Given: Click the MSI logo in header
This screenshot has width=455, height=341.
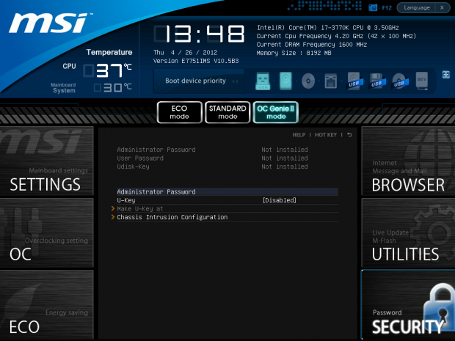Looking at the screenshot, I should click(50, 23).
